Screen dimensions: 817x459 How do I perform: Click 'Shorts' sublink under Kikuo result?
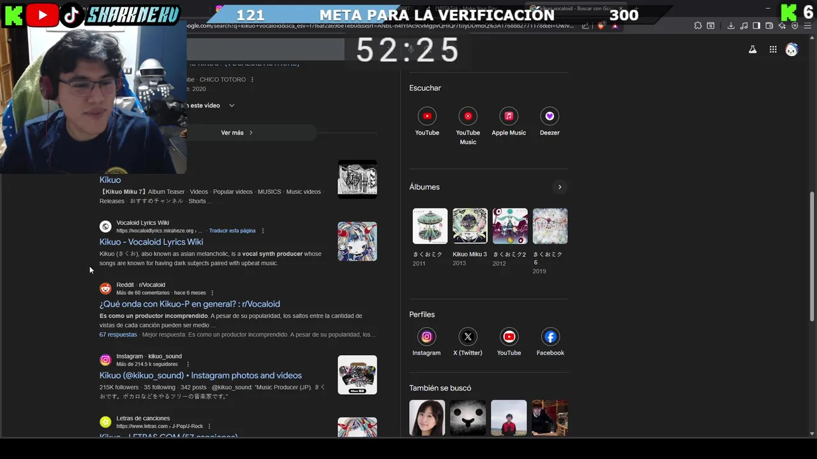point(197,201)
